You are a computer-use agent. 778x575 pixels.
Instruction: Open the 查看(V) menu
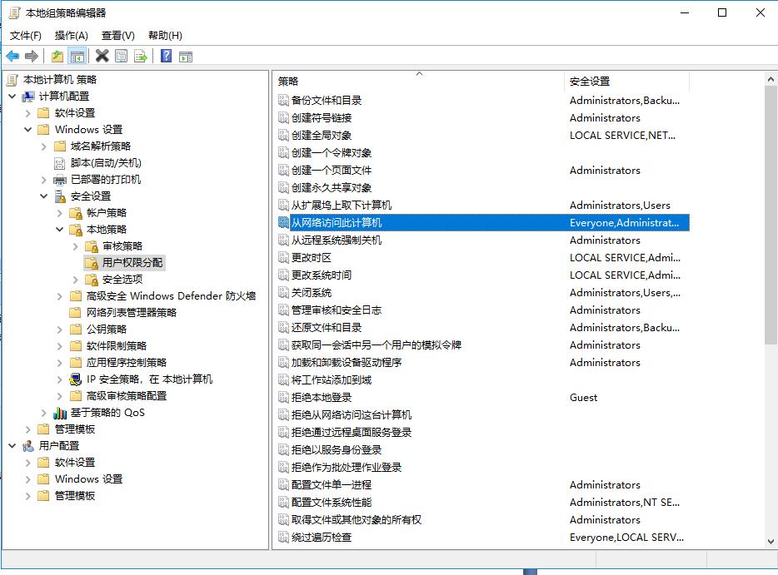pyautogui.click(x=117, y=35)
